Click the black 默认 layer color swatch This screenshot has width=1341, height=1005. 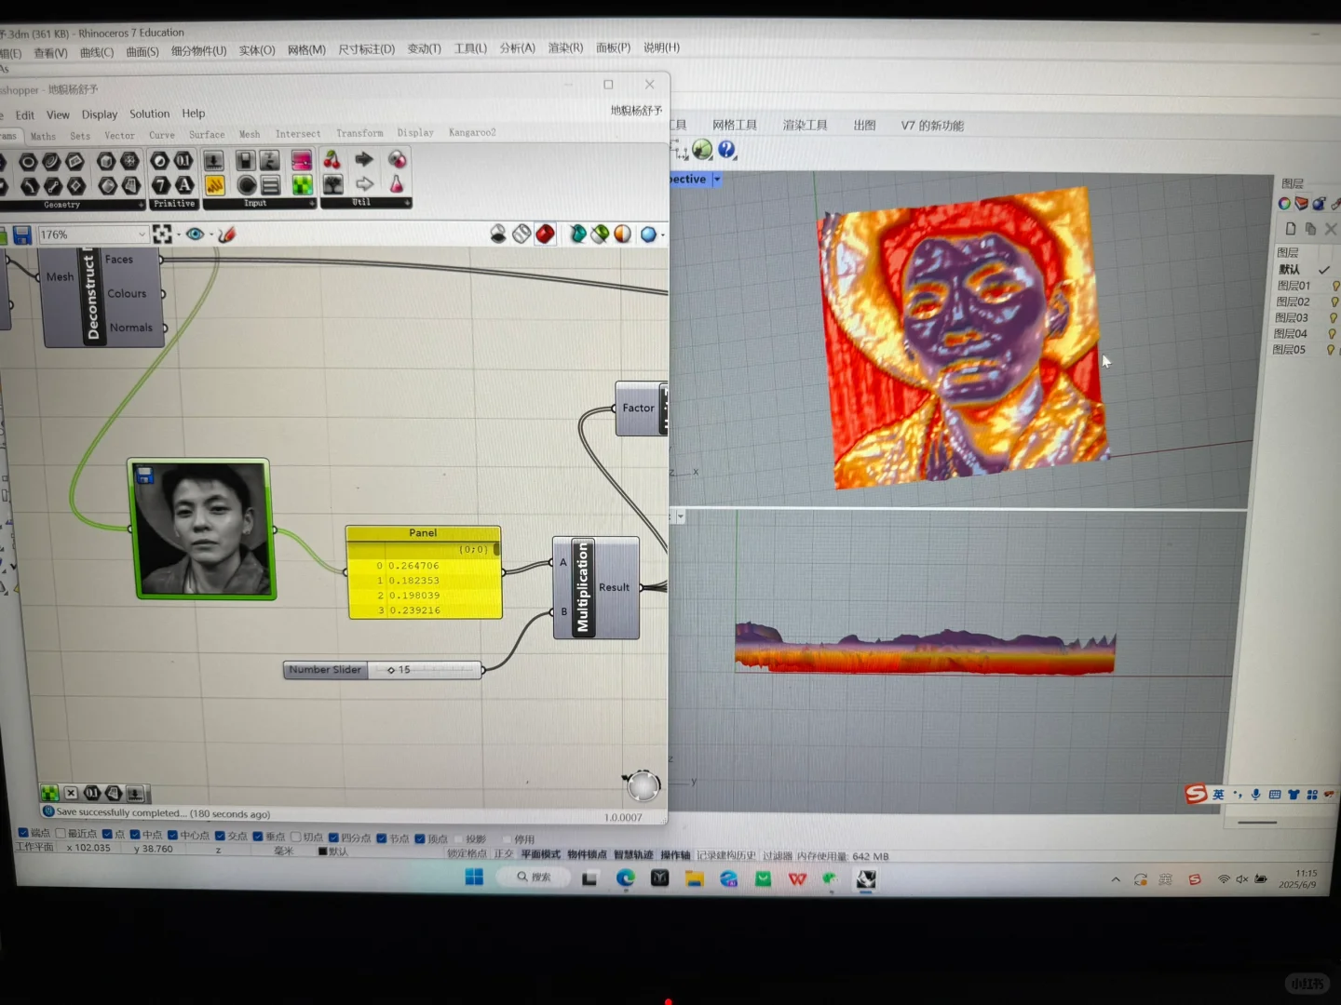[x=322, y=851]
